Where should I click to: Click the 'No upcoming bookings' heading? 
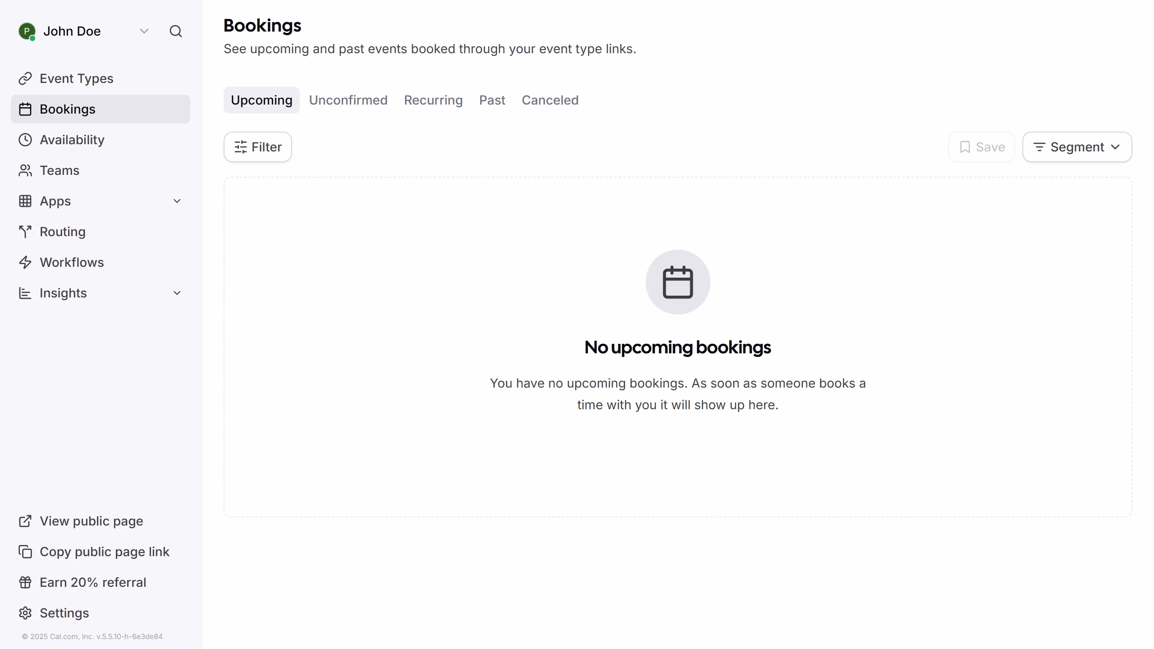tap(678, 347)
